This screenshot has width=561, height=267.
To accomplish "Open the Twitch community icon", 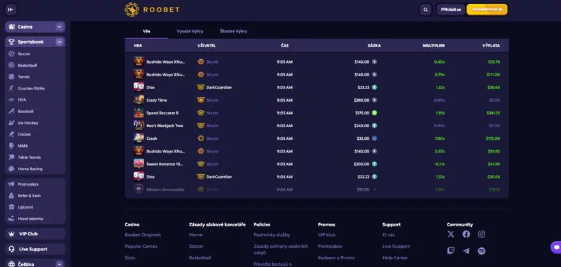I will (451, 250).
